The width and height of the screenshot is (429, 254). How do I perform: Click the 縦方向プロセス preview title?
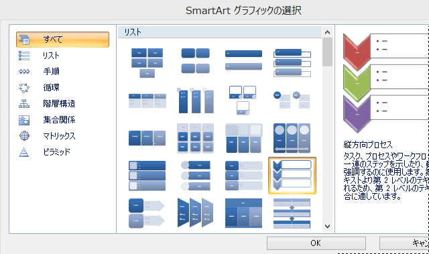[368, 144]
